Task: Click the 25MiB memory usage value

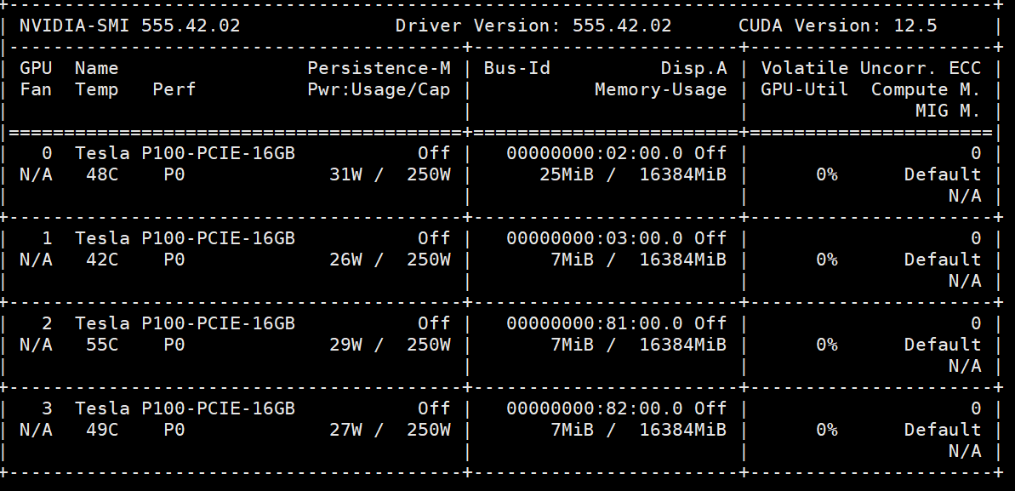Action: click(578, 174)
